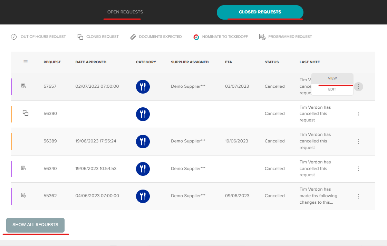This screenshot has height=246, width=387.
Task: Click the cloned request icon on row 56390
Action: pyautogui.click(x=26, y=113)
